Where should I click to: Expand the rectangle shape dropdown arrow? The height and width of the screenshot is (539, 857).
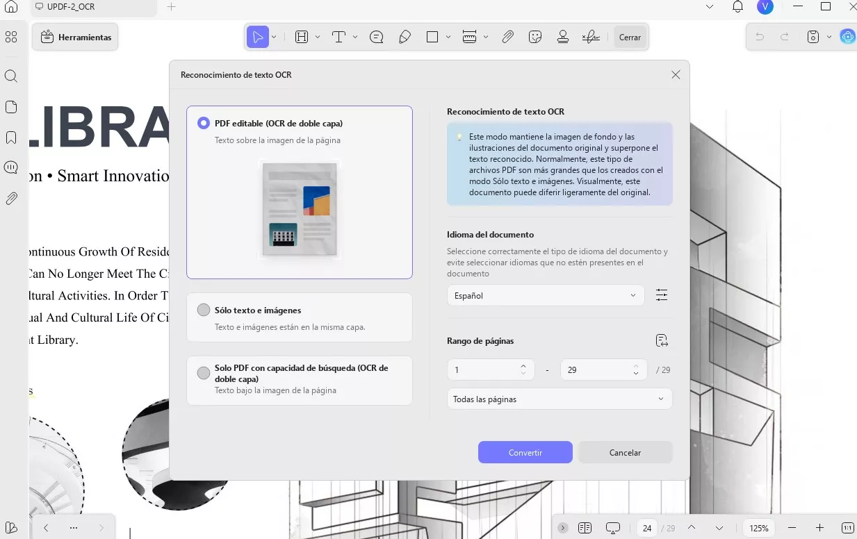tap(448, 37)
